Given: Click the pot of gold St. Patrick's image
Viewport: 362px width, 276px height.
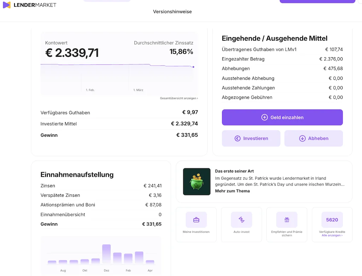Looking at the screenshot, I should pyautogui.click(x=197, y=182).
